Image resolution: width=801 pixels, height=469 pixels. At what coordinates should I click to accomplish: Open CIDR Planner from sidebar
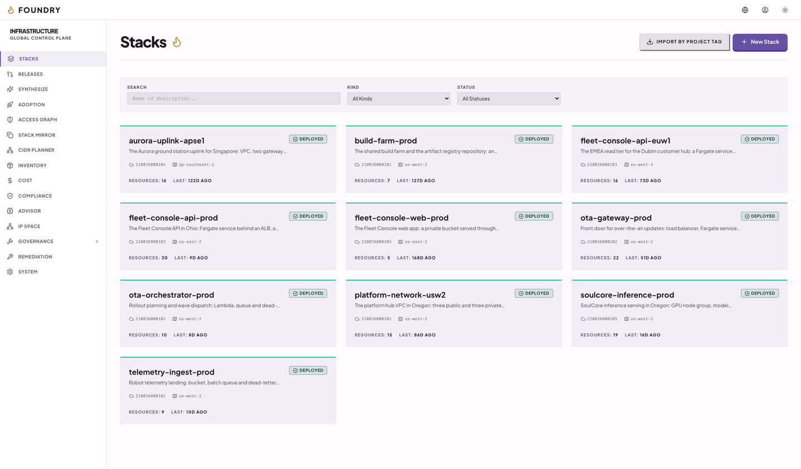(x=53, y=150)
